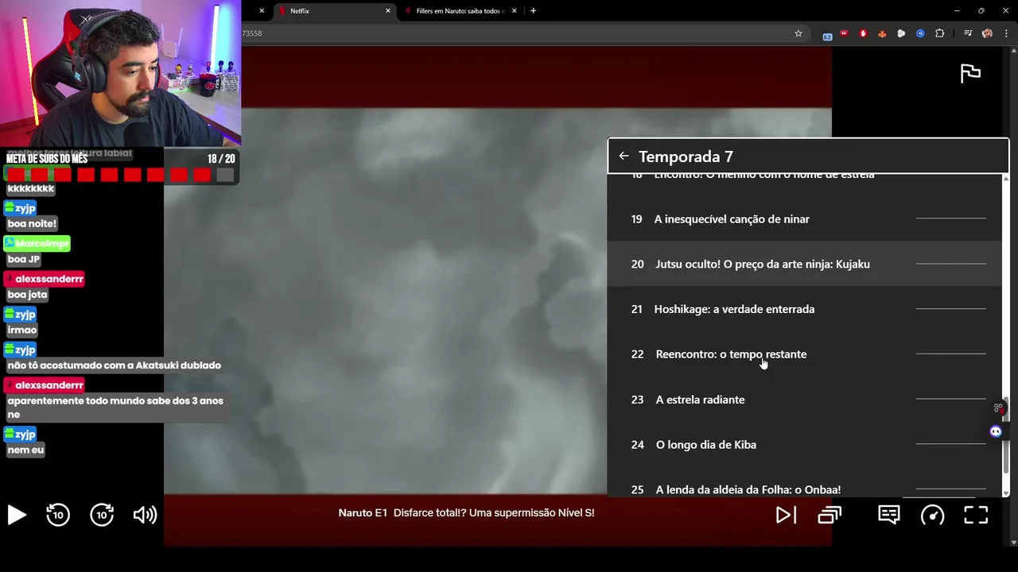Click the report problem flag icon
Image resolution: width=1018 pixels, height=572 pixels.
[970, 73]
